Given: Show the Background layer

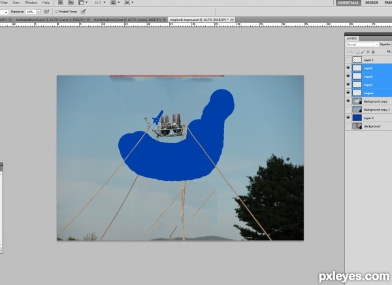Looking at the screenshot, I should 348,126.
